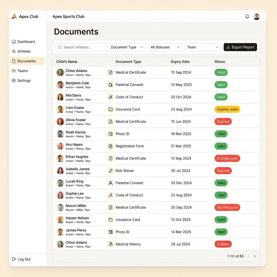
Task: Go to the previous page of results
Action: pyautogui.click(x=249, y=256)
